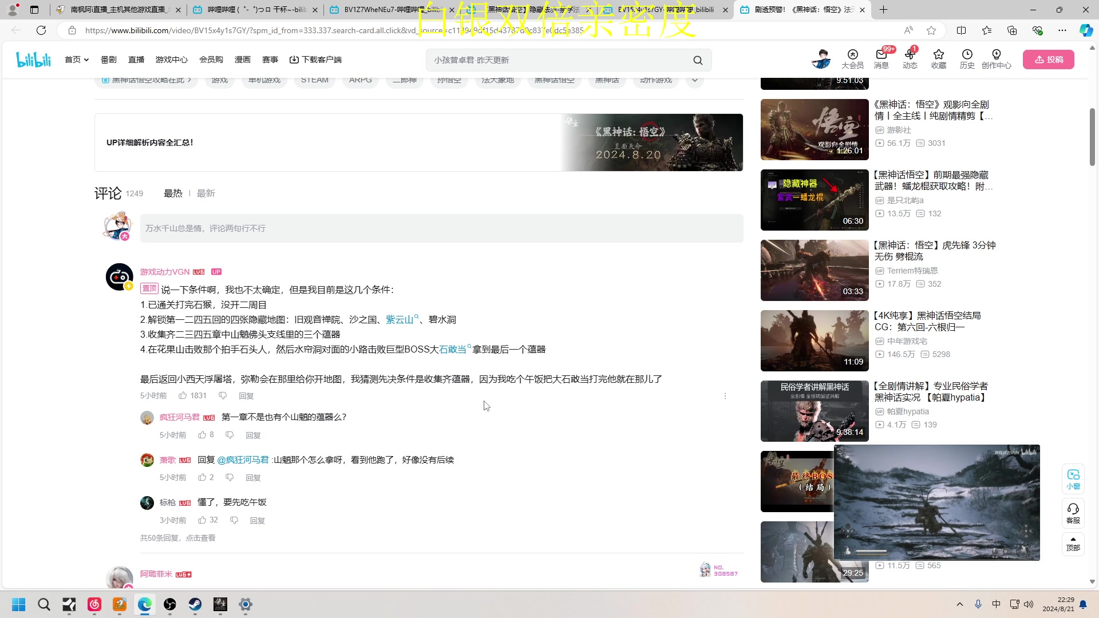Expand hidden system tray icons chevron
This screenshot has height=618, width=1099.
pos(960,604)
